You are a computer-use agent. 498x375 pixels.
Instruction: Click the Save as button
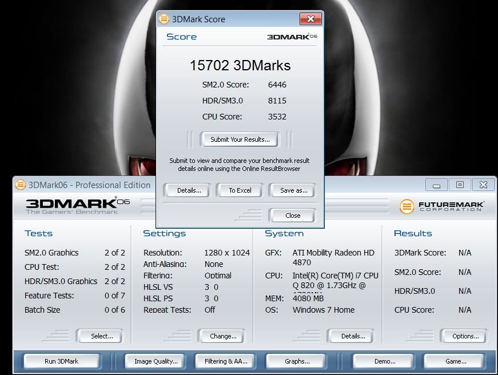[293, 190]
